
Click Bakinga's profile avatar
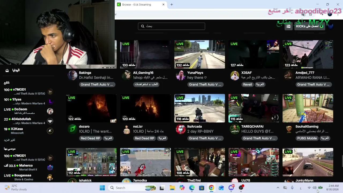click(72, 75)
